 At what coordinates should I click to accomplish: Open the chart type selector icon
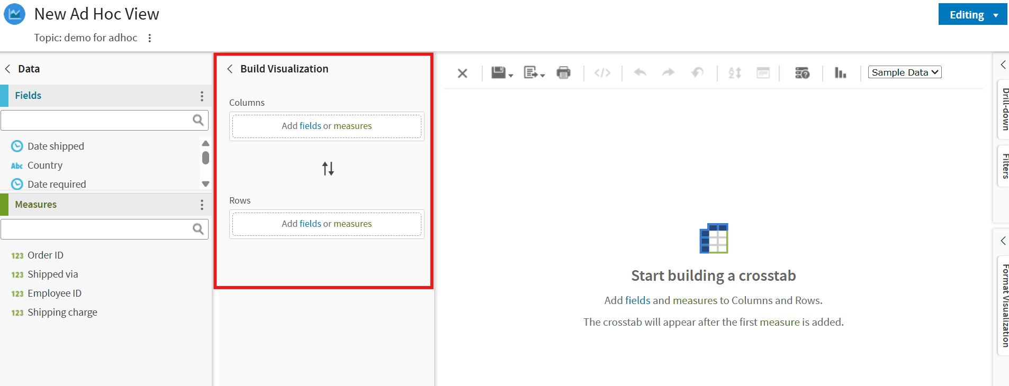[x=840, y=73]
